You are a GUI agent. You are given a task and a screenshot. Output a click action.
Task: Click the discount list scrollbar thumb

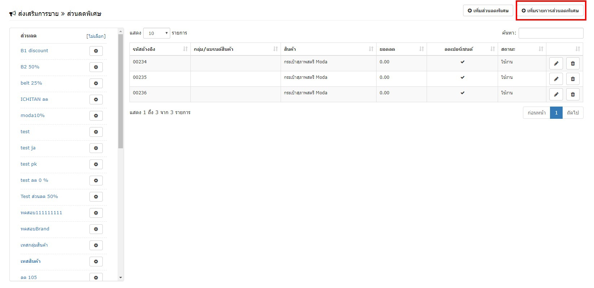[x=120, y=91]
